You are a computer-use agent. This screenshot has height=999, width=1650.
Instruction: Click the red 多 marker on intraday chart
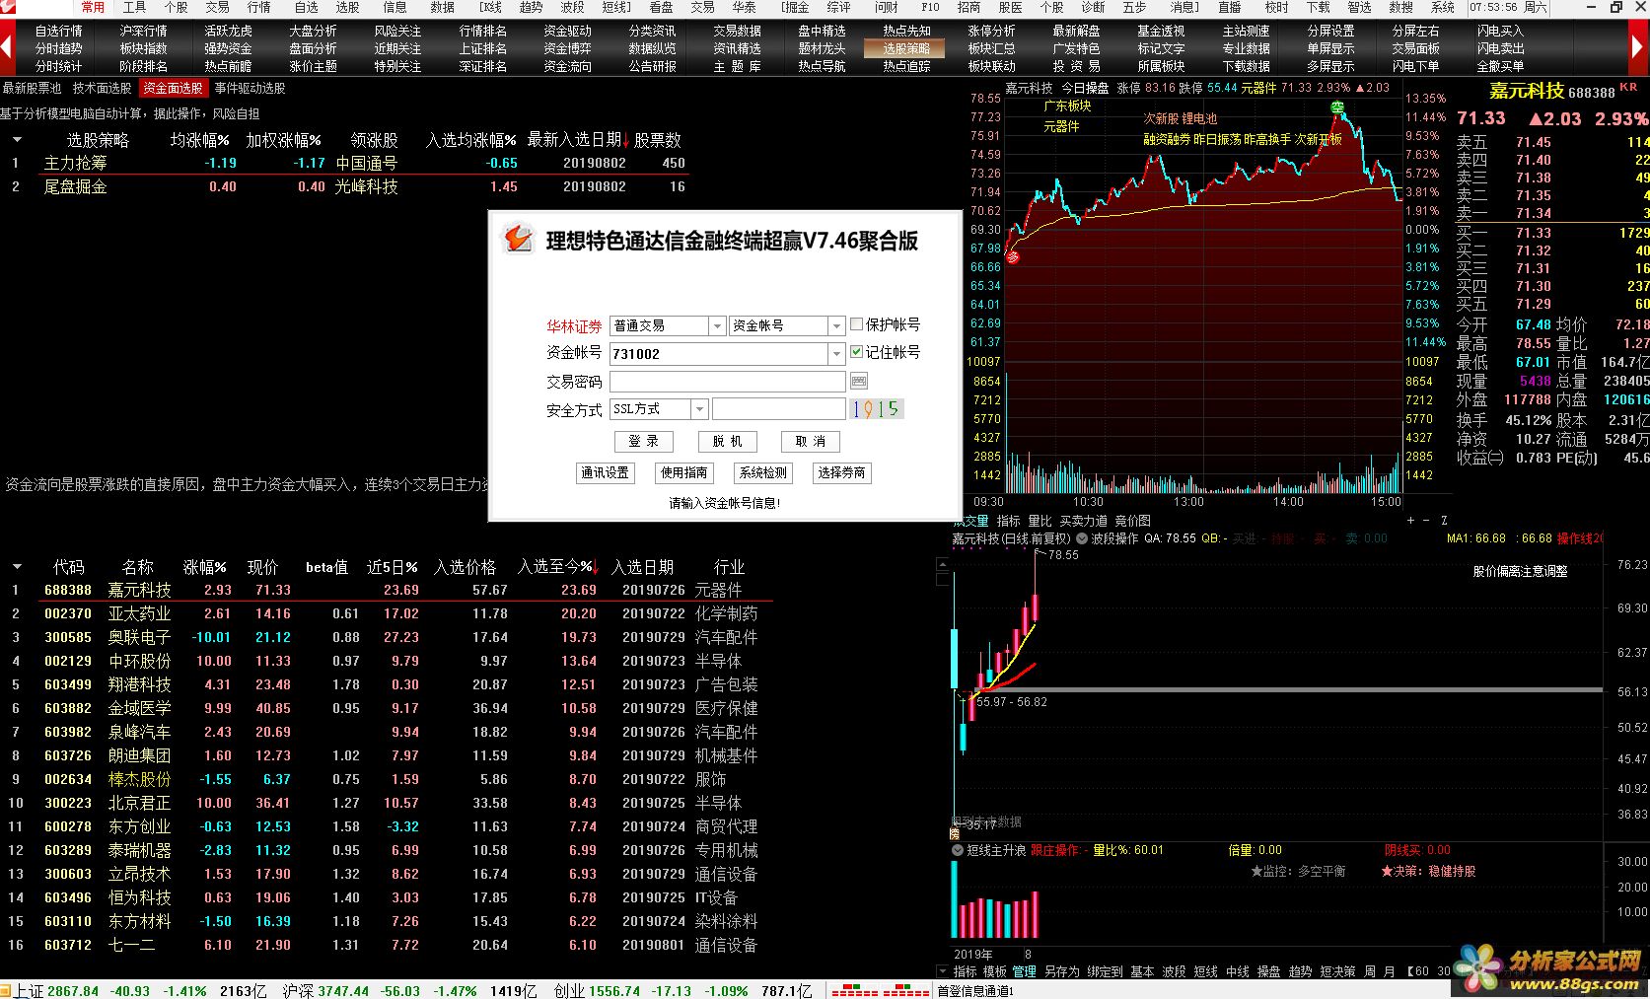1012,257
